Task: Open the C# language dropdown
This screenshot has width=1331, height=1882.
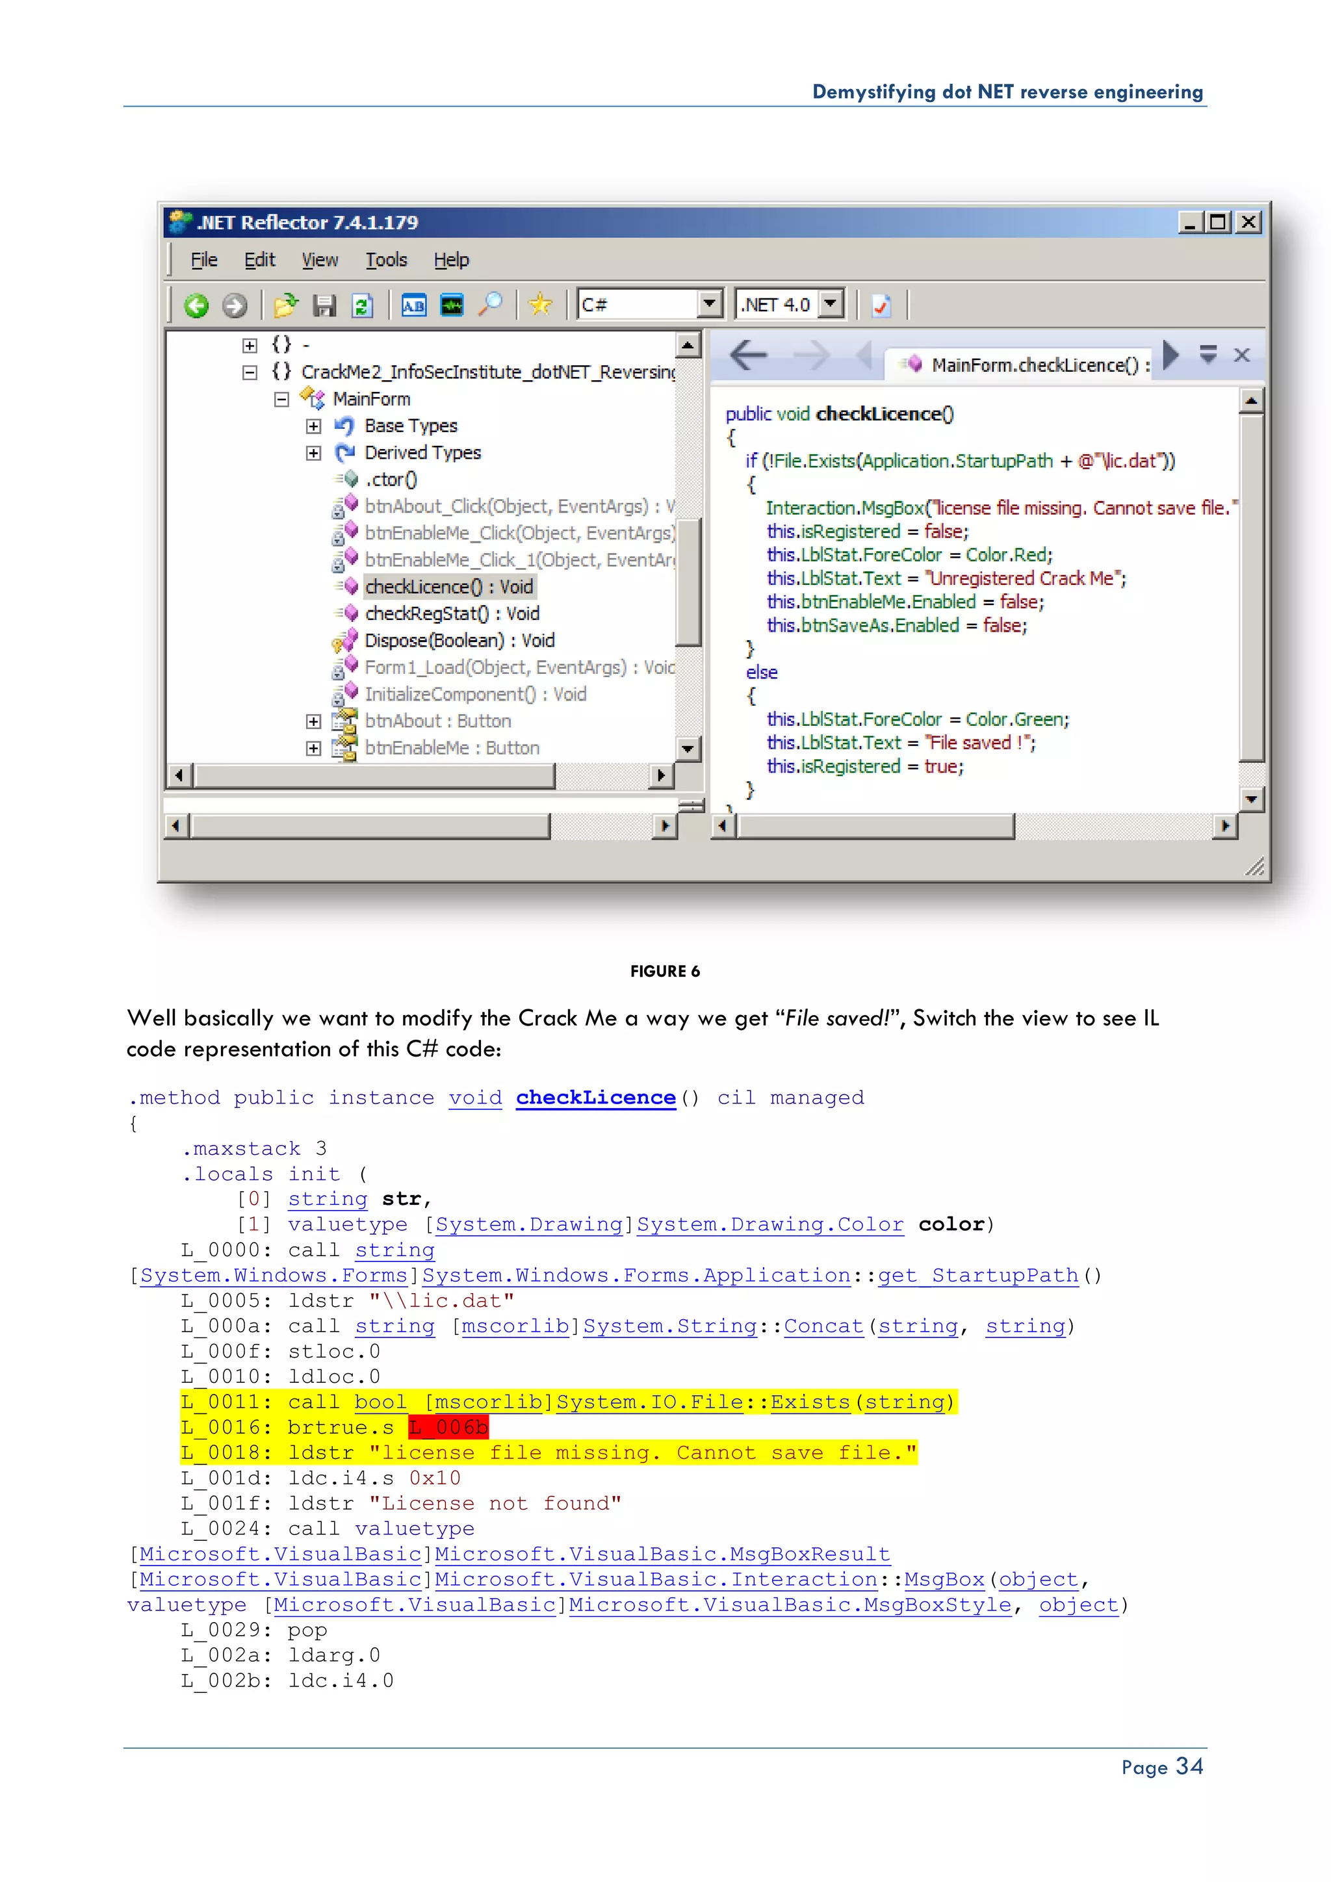Action: coord(710,305)
